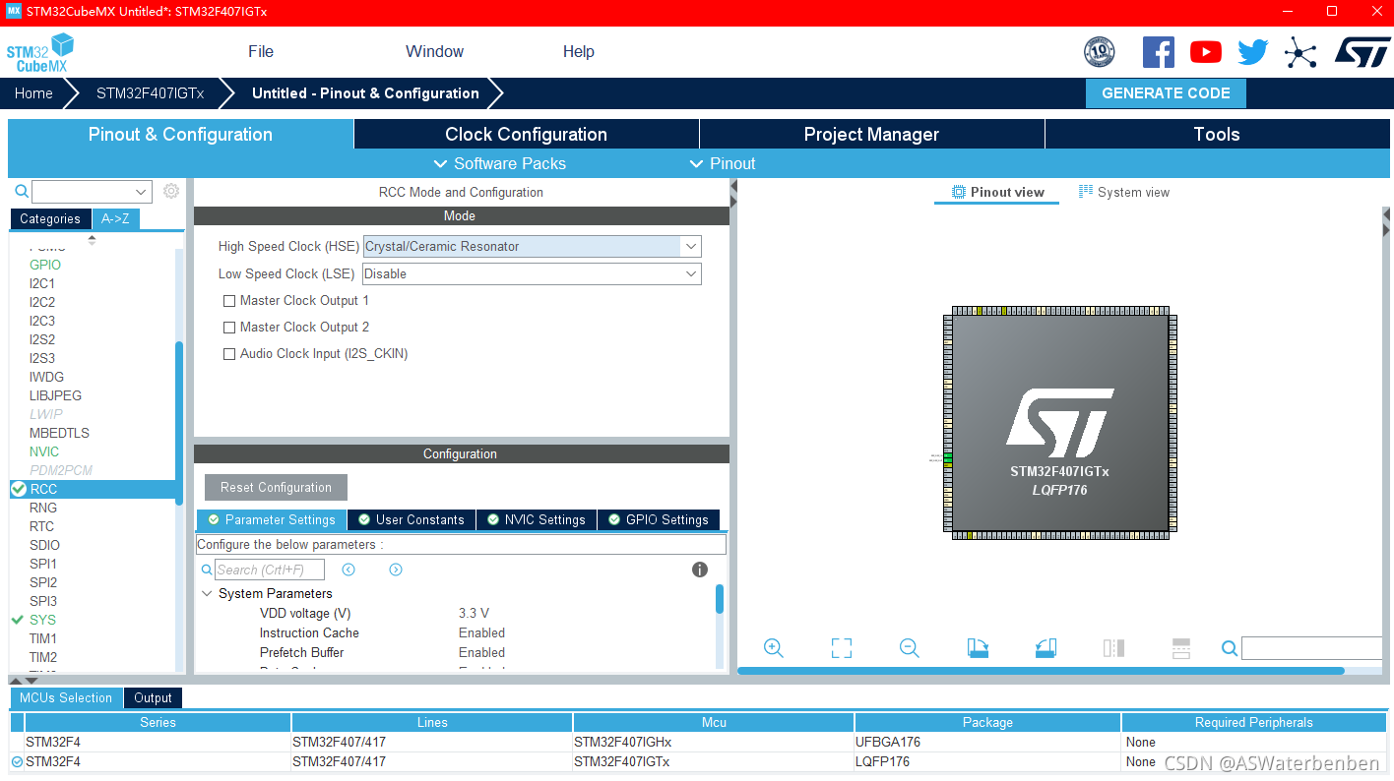Zoom in on the pinout view

(774, 648)
